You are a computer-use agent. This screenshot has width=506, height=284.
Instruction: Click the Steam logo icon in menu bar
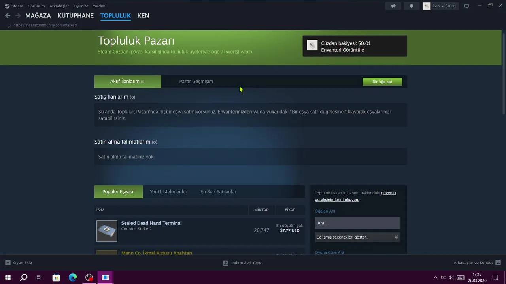[7, 6]
